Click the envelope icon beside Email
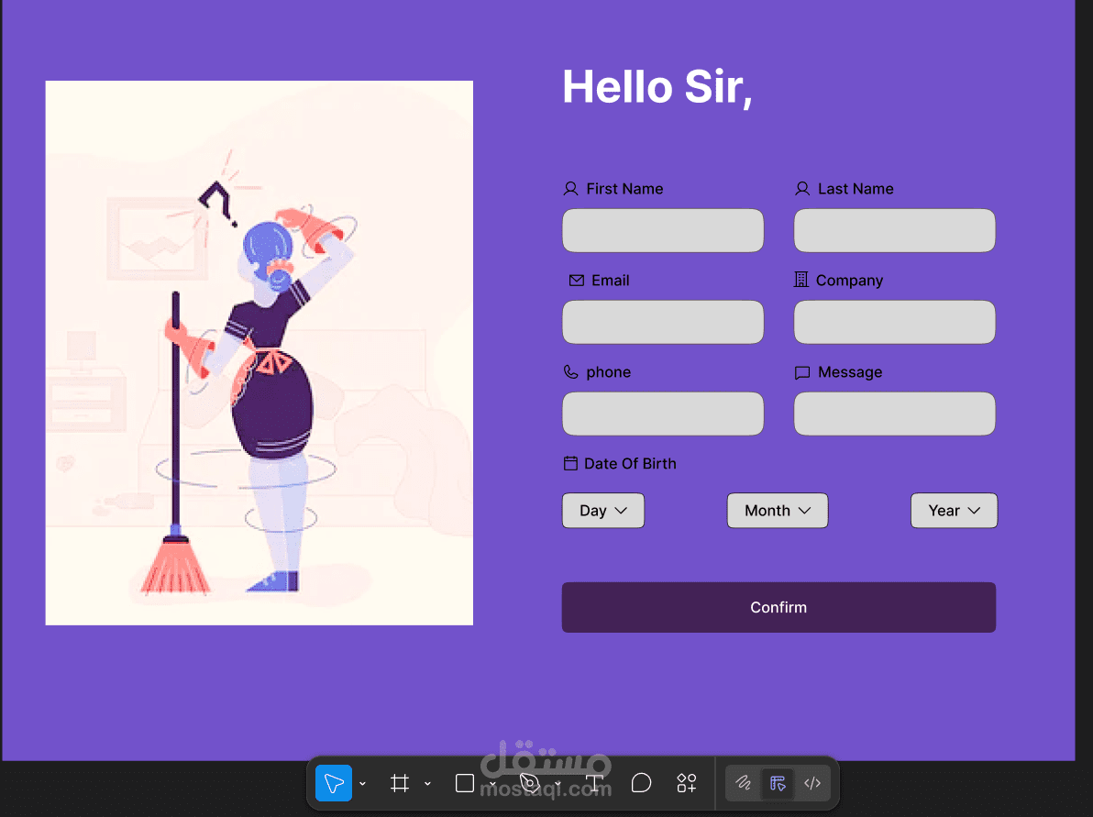This screenshot has height=817, width=1093. (577, 281)
